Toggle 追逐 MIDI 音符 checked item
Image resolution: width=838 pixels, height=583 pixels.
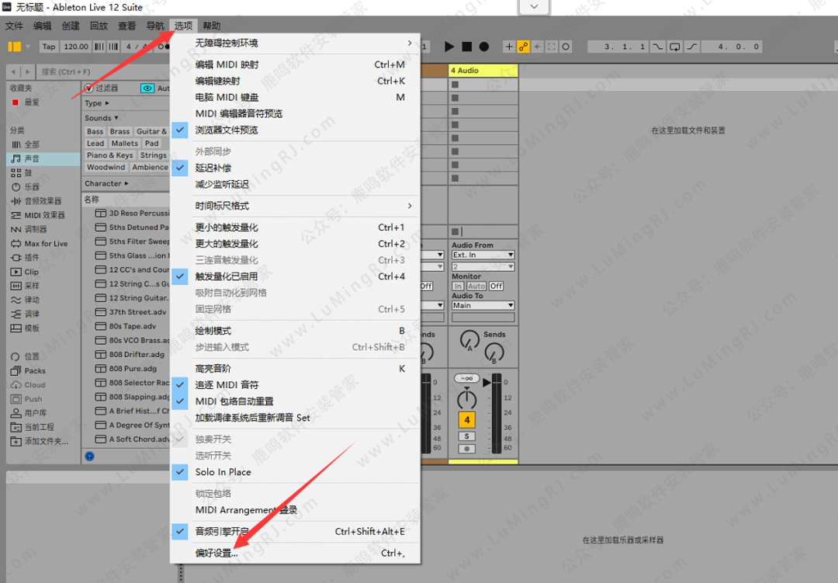click(x=295, y=385)
